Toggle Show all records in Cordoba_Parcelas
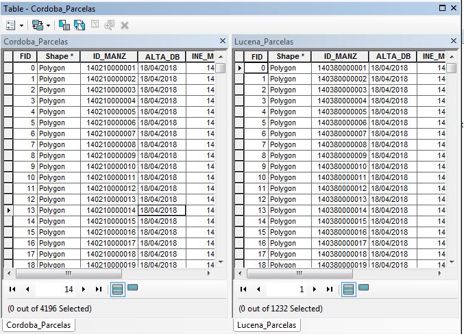464x334 pixels. (118, 289)
